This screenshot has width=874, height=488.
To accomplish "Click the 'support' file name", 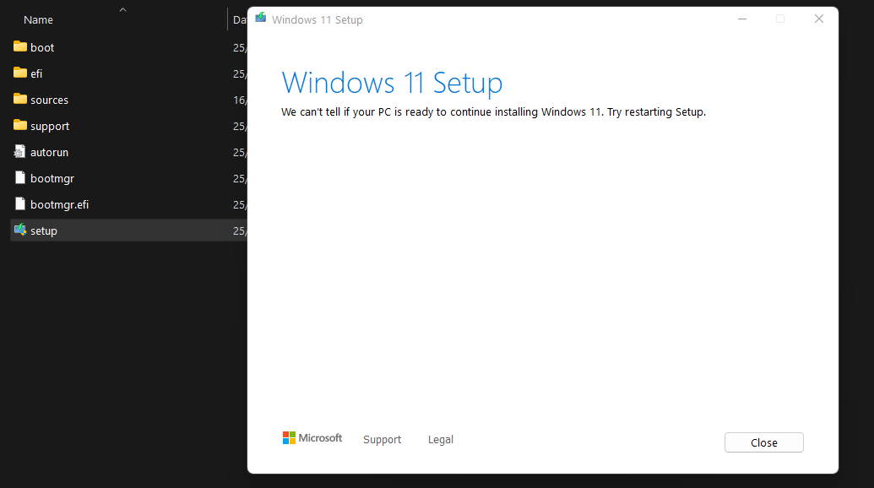I will click(50, 127).
